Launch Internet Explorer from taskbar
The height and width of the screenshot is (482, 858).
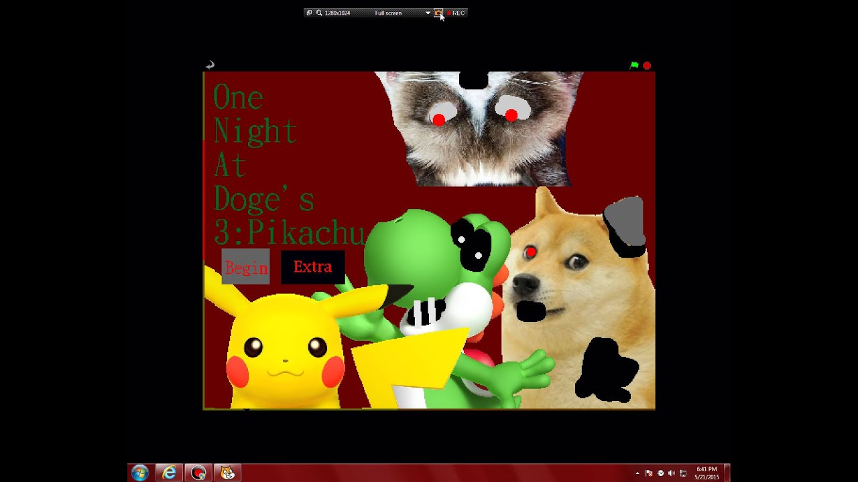[x=170, y=473]
